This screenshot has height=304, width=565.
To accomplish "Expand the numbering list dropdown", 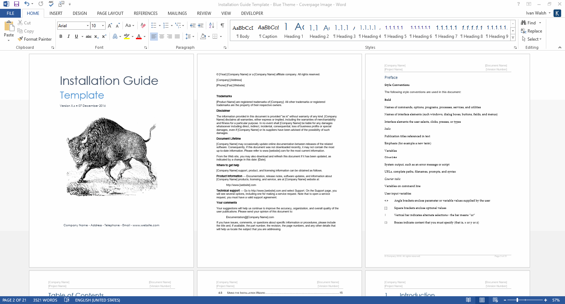I will pos(172,25).
